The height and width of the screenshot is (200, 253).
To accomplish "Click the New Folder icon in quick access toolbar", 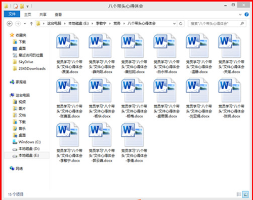I will (22, 6).
